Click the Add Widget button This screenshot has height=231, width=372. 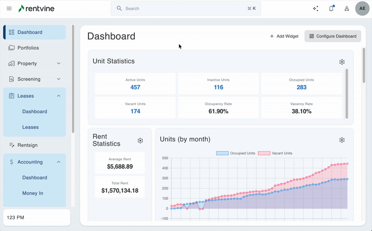tap(284, 36)
